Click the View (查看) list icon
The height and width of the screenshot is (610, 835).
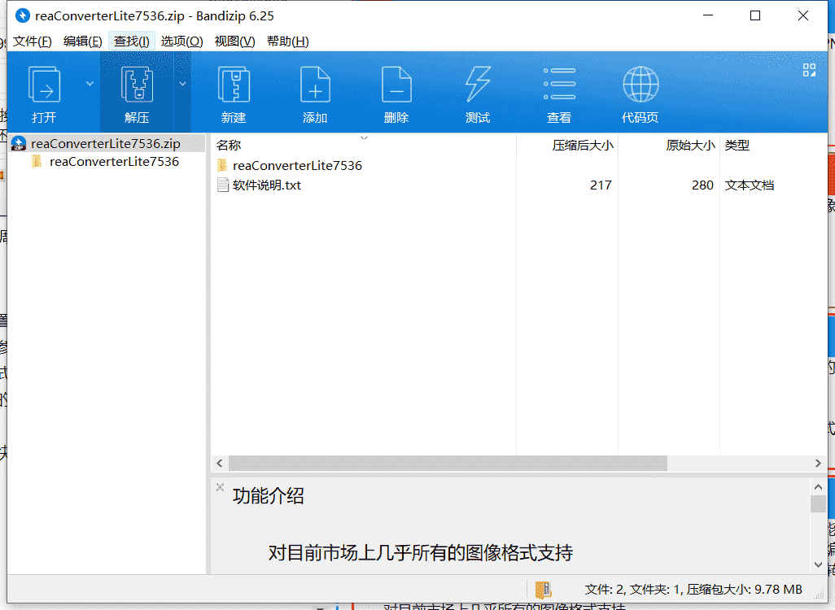tap(559, 84)
